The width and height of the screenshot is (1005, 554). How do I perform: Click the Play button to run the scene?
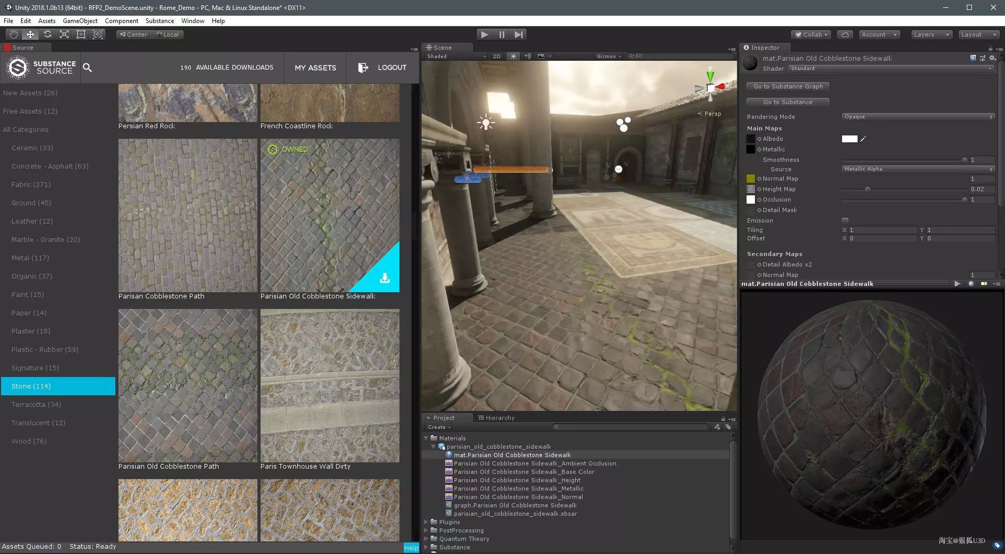pyautogui.click(x=484, y=35)
